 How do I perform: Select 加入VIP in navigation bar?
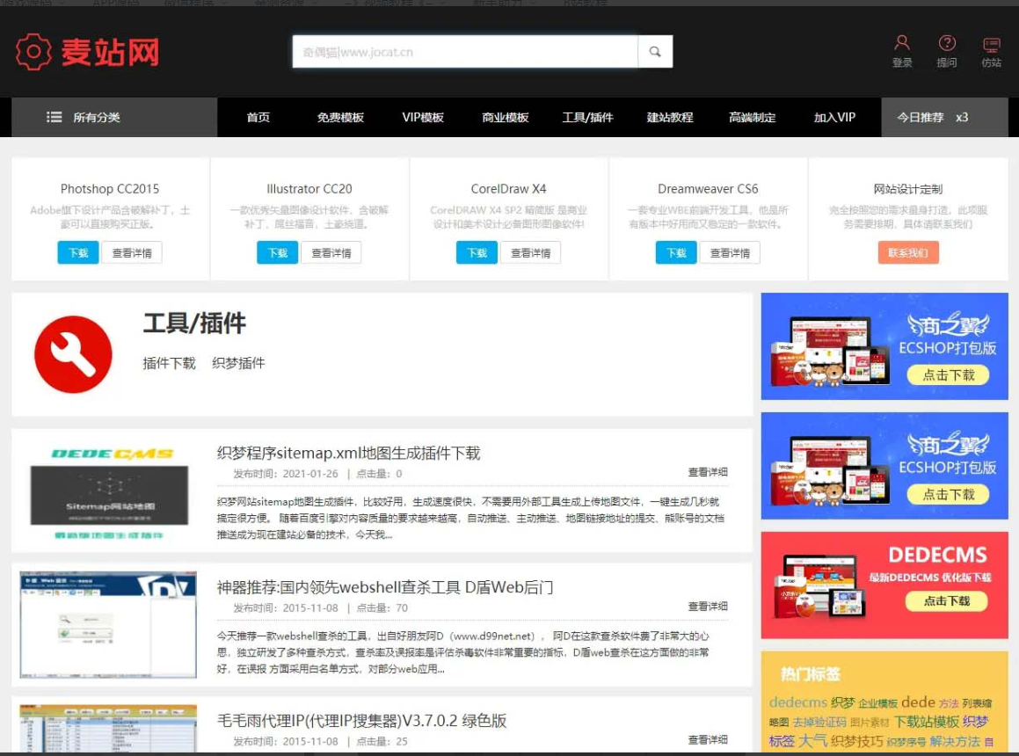834,117
